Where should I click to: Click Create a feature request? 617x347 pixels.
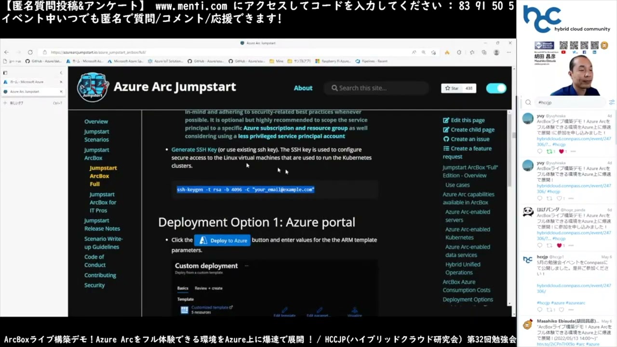click(467, 152)
